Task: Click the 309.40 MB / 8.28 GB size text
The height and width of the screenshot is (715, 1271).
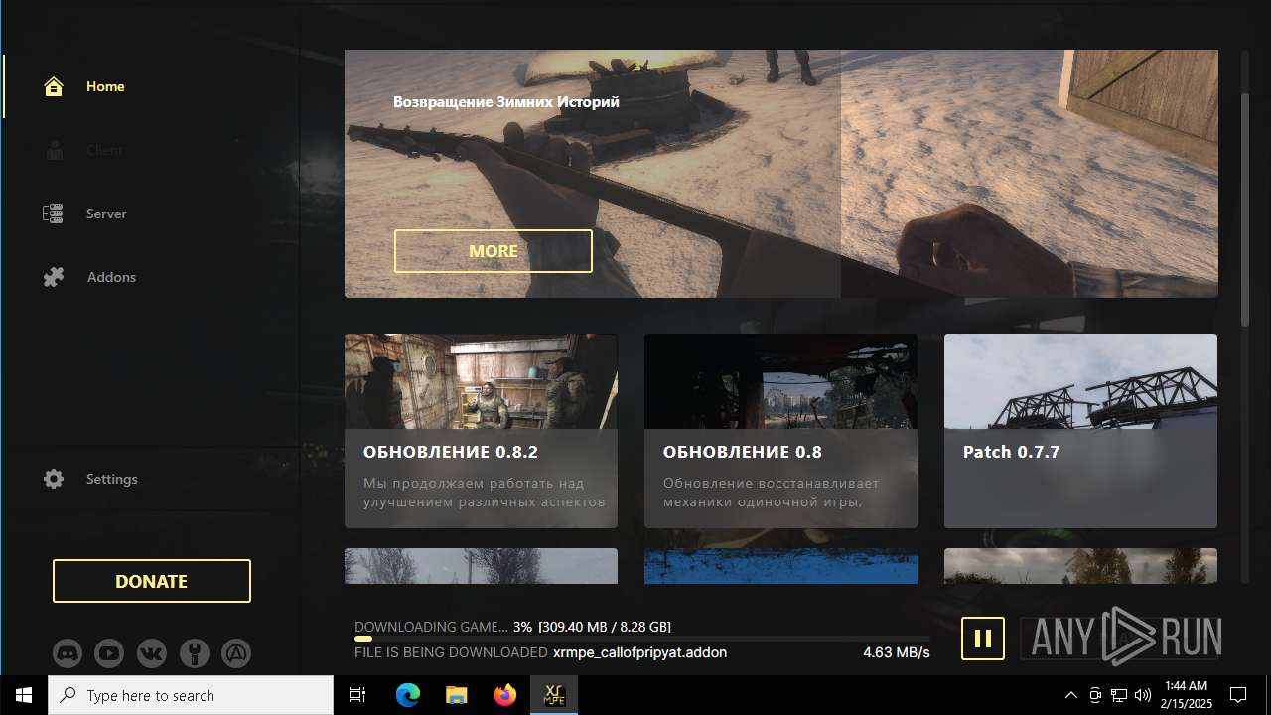Action: coord(605,627)
